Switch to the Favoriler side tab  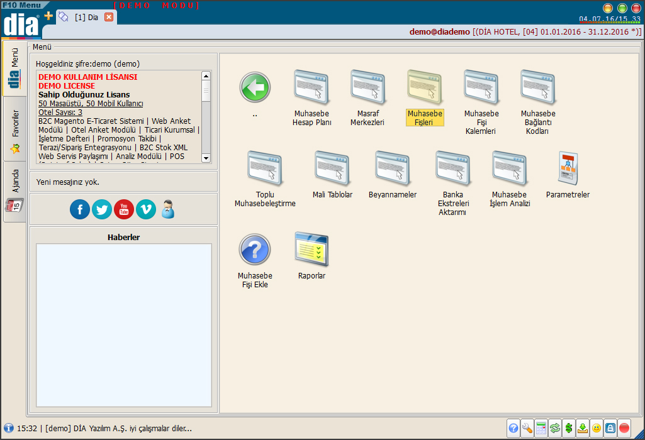(14, 129)
